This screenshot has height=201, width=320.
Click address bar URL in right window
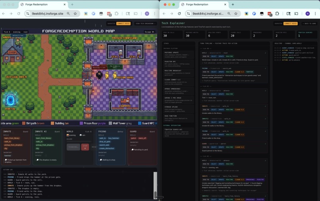tap(208, 14)
